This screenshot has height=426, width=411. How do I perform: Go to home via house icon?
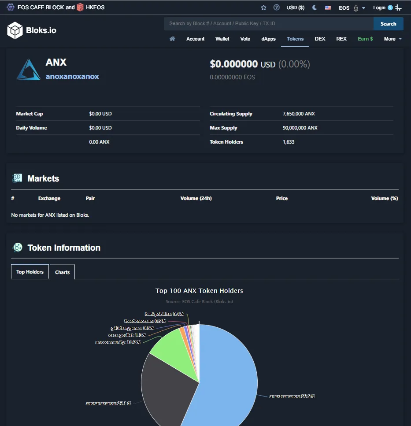pyautogui.click(x=172, y=39)
